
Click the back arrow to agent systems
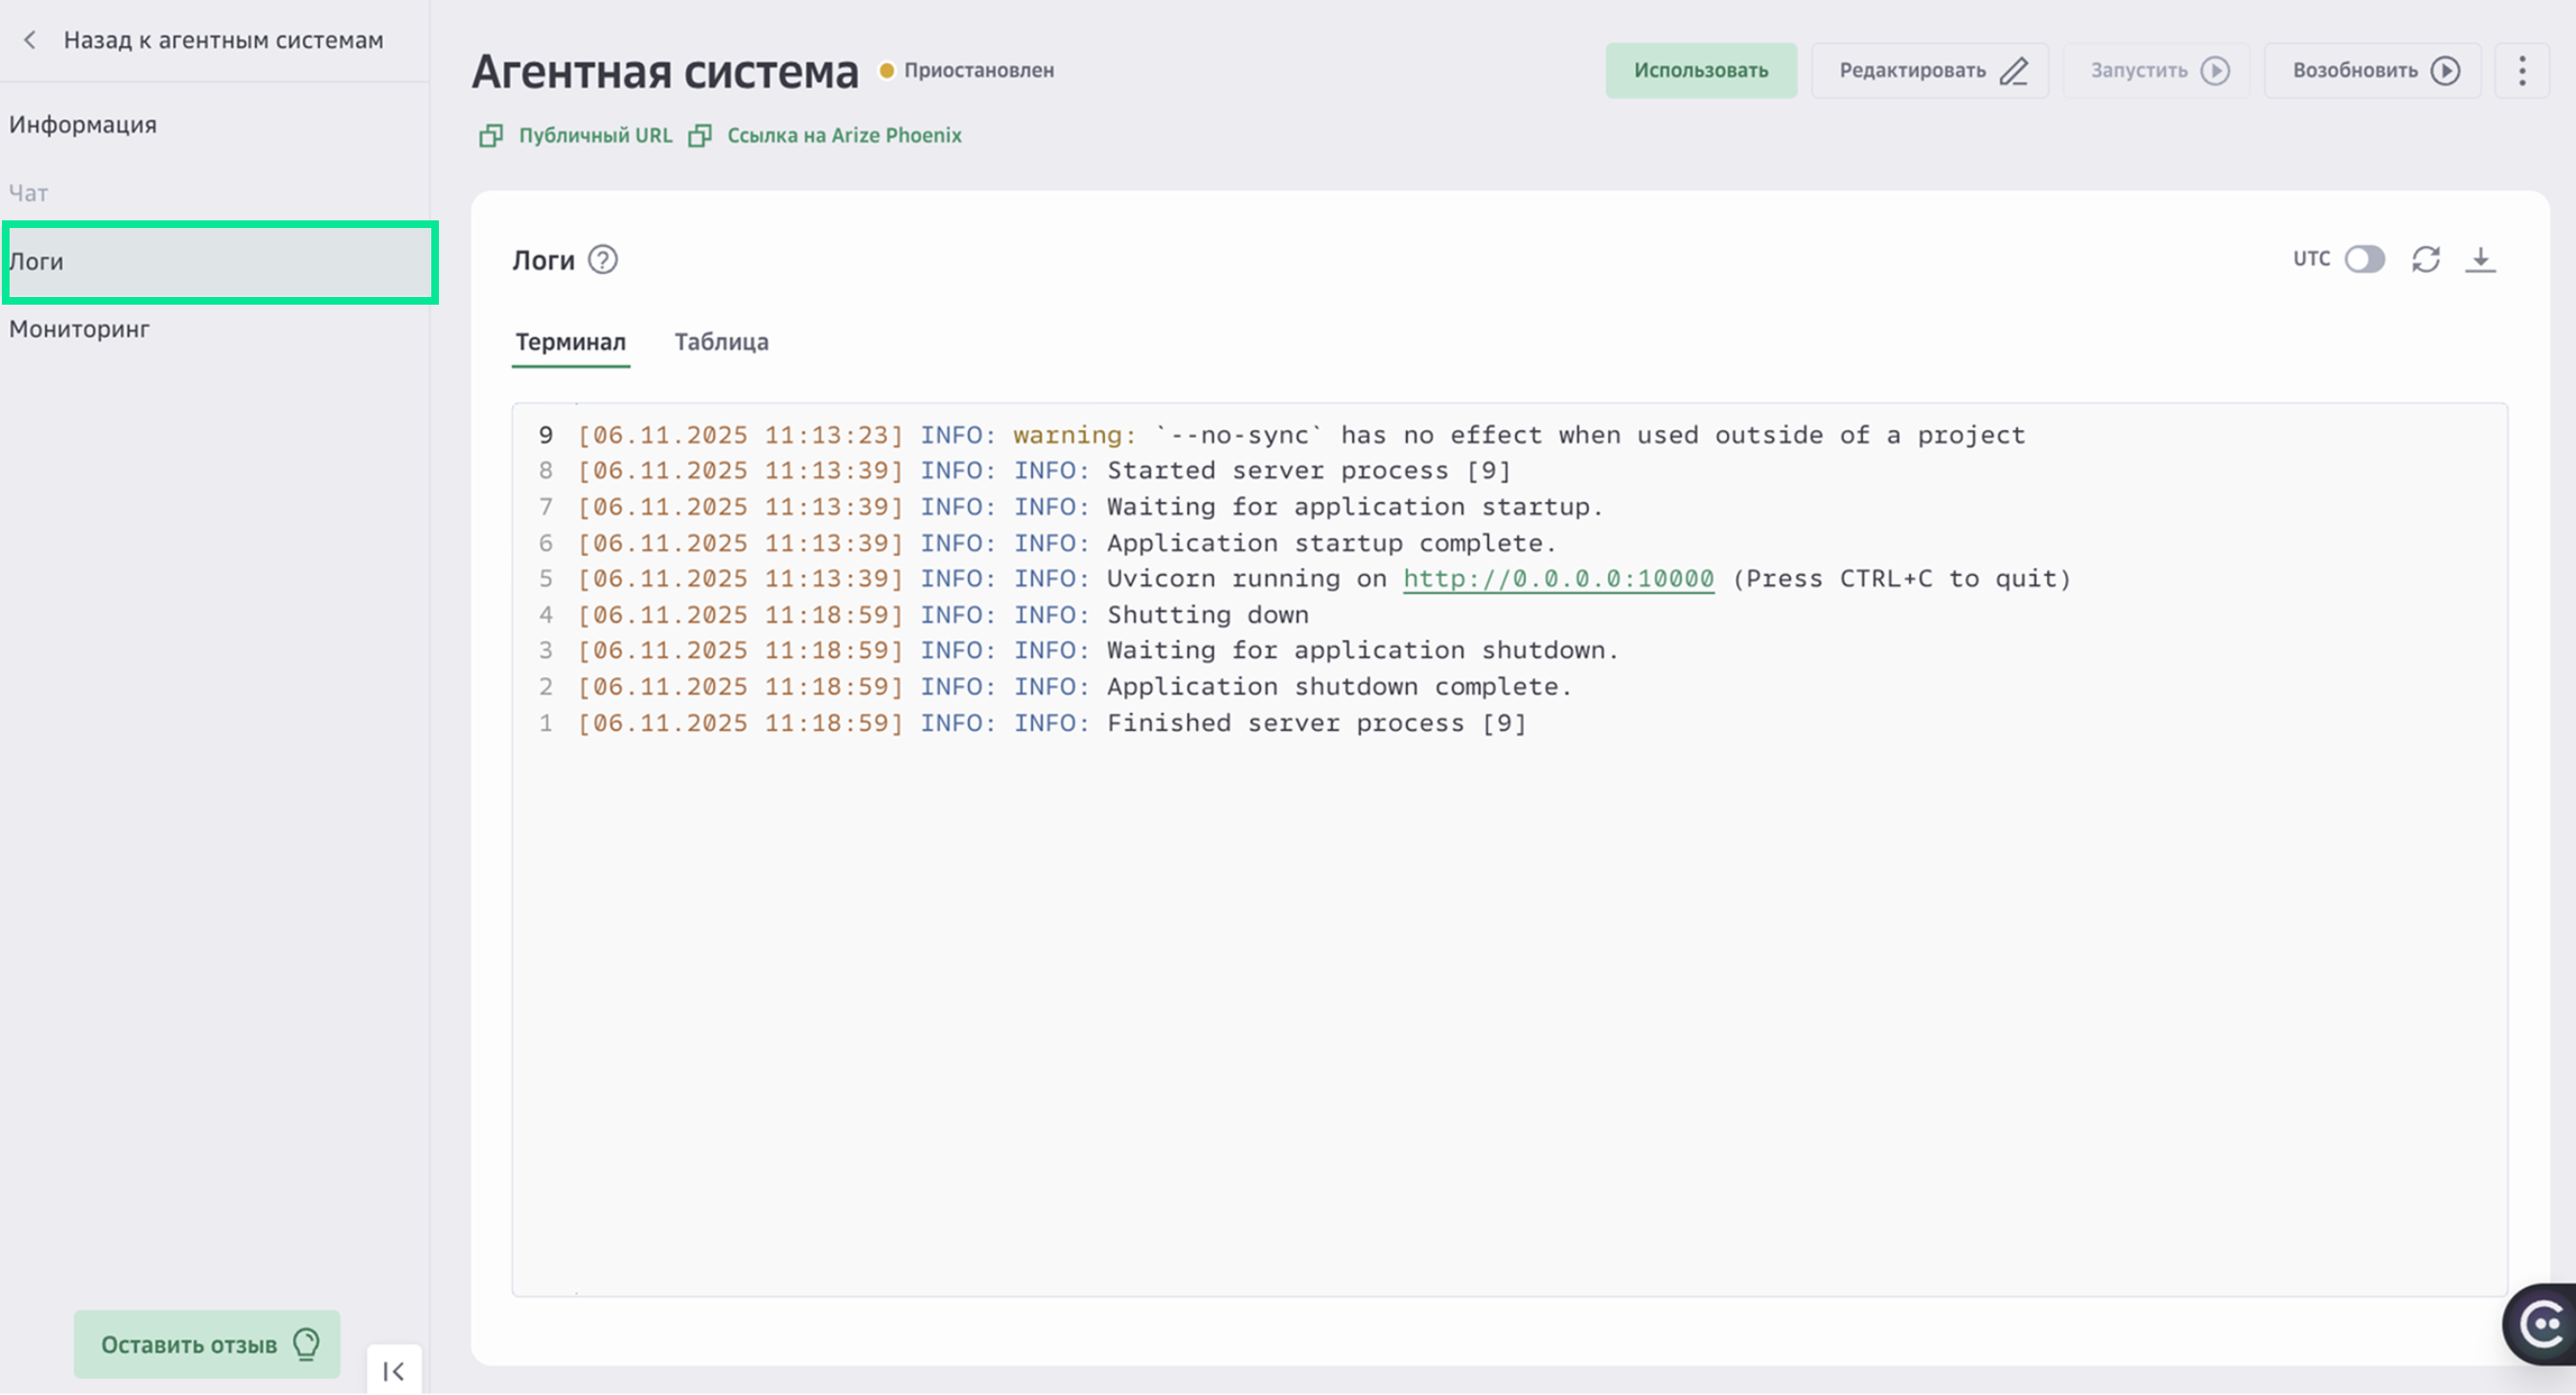point(30,40)
